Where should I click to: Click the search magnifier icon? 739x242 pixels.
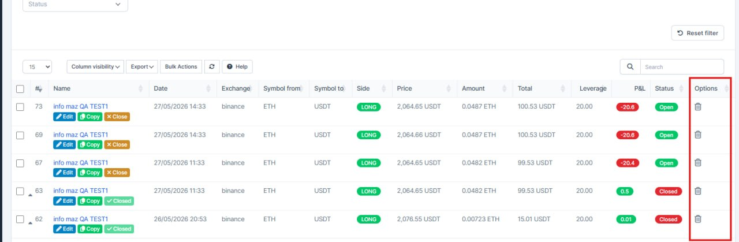click(x=630, y=66)
